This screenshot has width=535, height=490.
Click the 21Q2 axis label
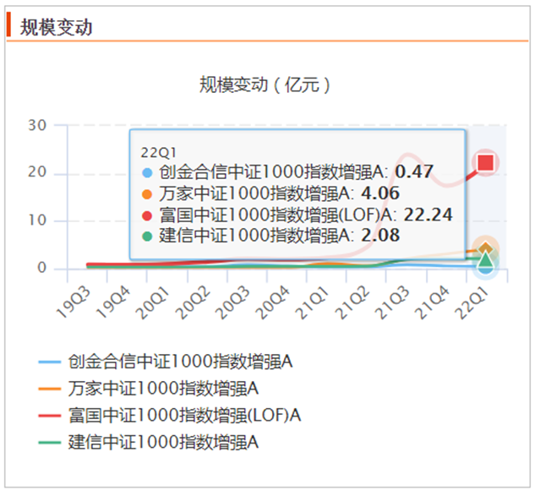(352, 302)
